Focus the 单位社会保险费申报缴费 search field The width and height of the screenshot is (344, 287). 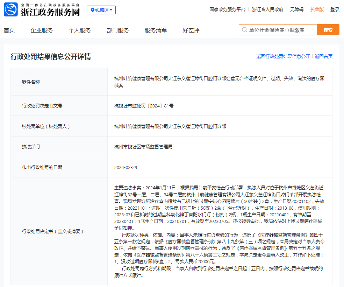pos(281,30)
